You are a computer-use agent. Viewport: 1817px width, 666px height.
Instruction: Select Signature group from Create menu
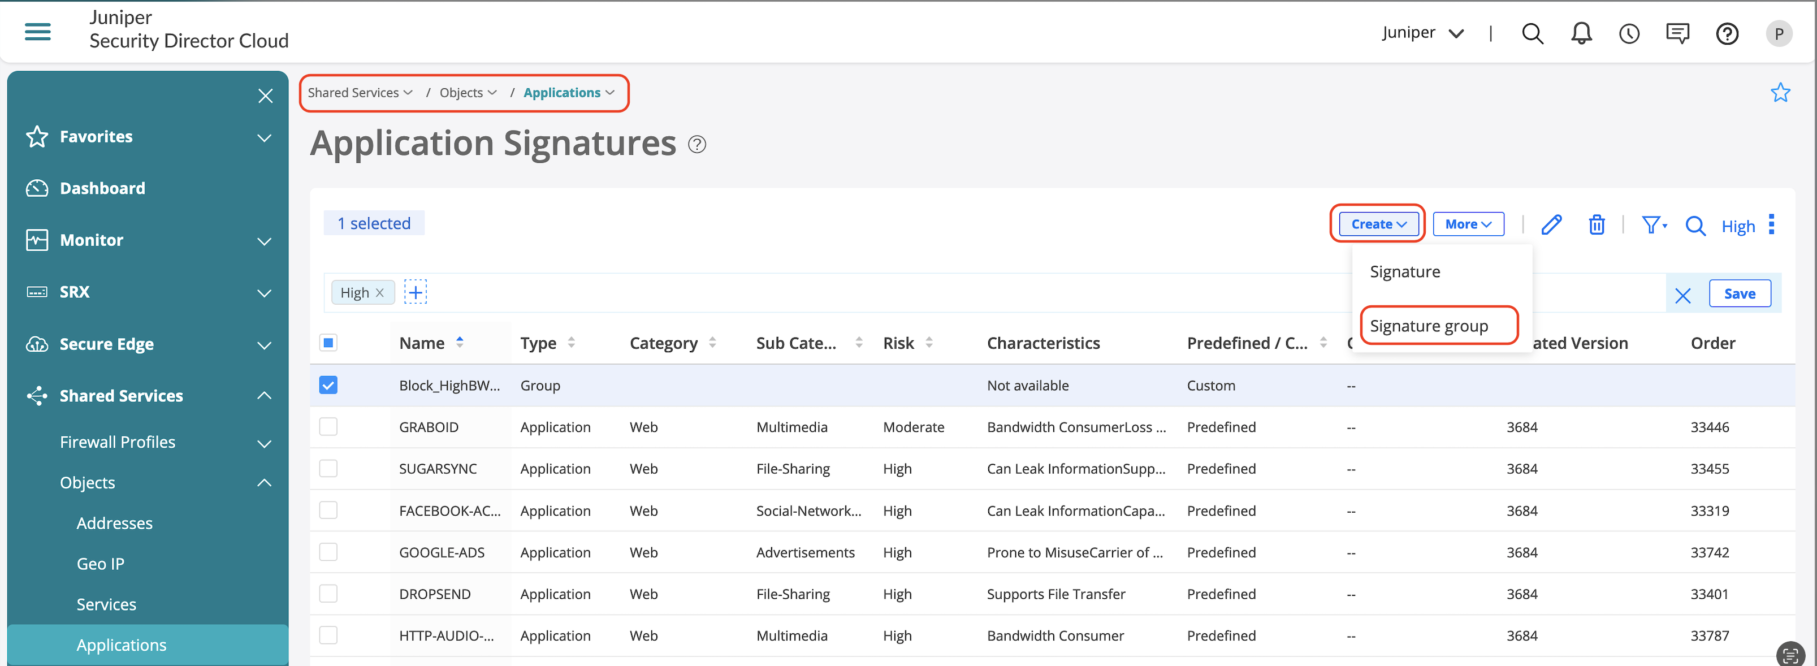(x=1429, y=326)
